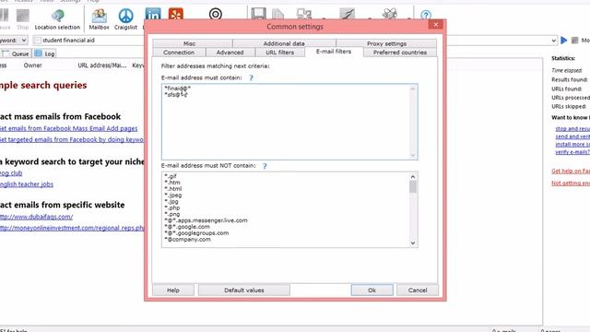Switch to the Additional data tab
The height and width of the screenshot is (332, 590).
point(284,43)
